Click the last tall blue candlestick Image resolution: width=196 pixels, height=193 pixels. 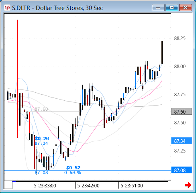point(162,52)
